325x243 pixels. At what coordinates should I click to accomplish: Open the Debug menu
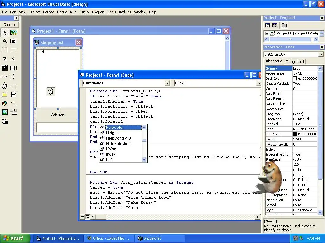pos(62,12)
